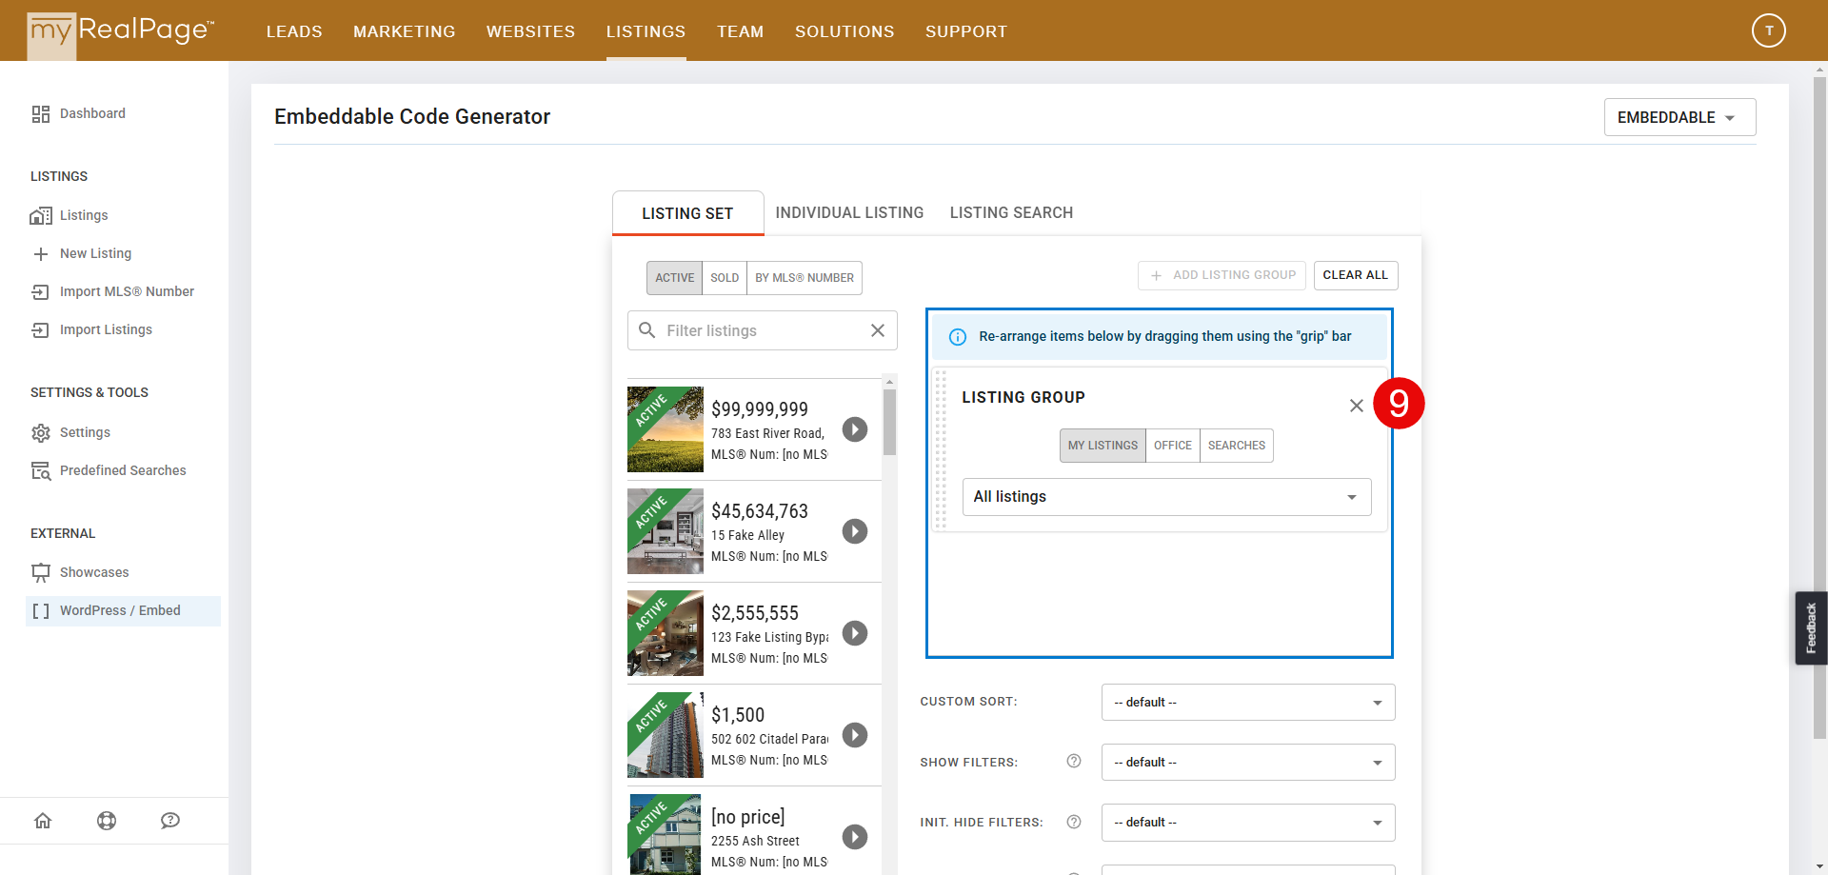
Task: Open the Team menu
Action: pos(740,31)
